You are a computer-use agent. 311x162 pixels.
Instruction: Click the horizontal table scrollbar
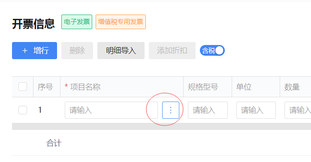point(161,126)
